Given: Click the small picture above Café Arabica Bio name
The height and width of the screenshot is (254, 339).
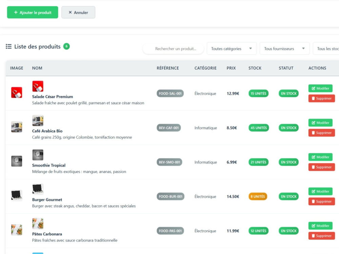Looking at the screenshot, I should pyautogui.click(x=38, y=121).
